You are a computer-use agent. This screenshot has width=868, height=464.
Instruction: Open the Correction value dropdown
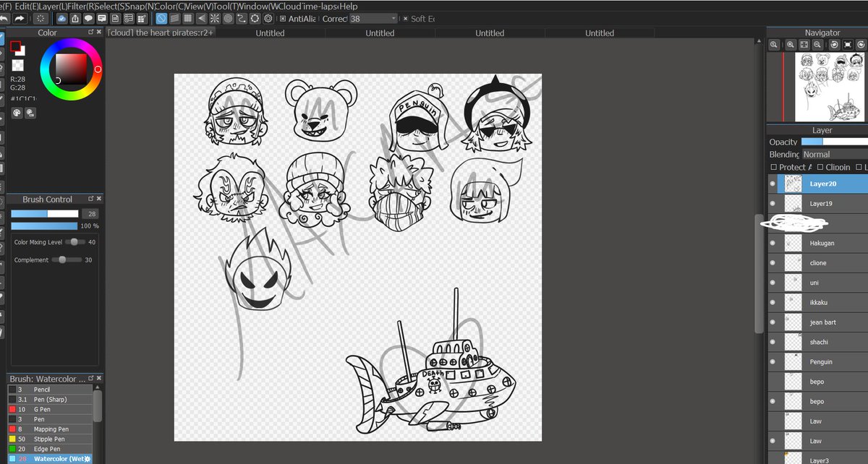point(373,18)
